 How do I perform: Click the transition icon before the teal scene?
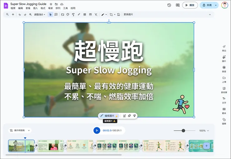(187, 146)
